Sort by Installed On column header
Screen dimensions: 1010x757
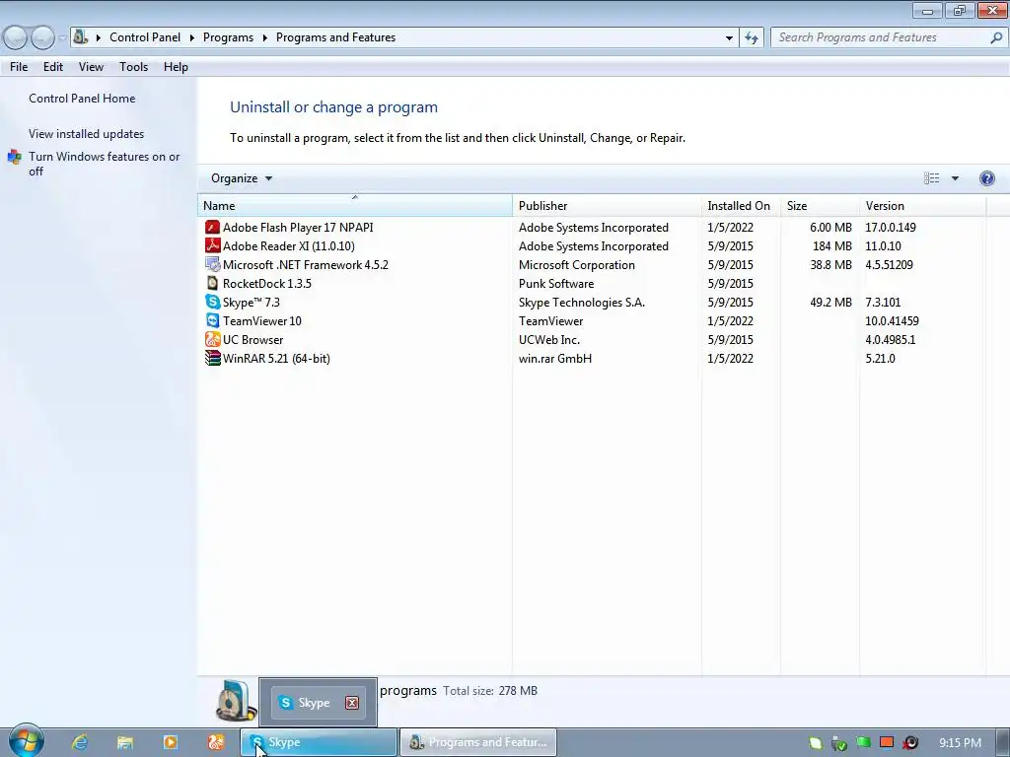tap(741, 205)
